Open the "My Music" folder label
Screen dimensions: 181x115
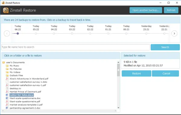click(14, 66)
